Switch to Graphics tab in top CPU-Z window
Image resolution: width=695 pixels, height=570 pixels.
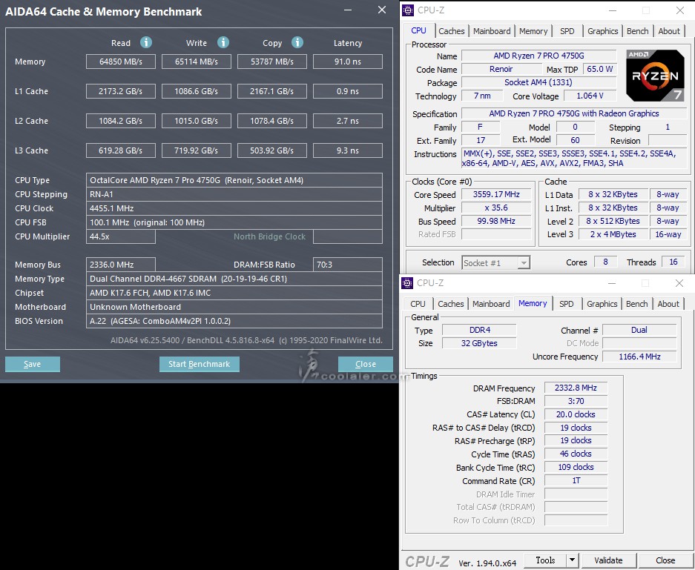[603, 31]
